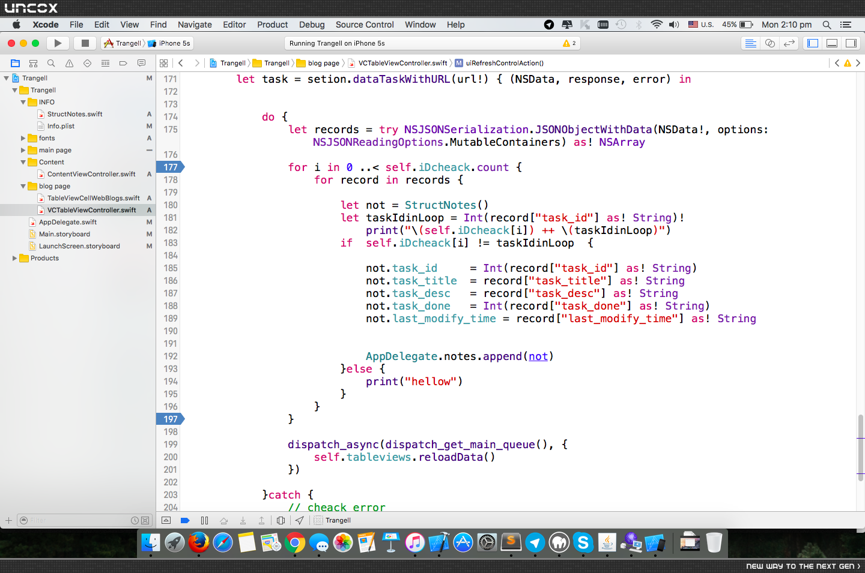865x573 pixels.
Task: Open the Product menu
Action: 273,25
